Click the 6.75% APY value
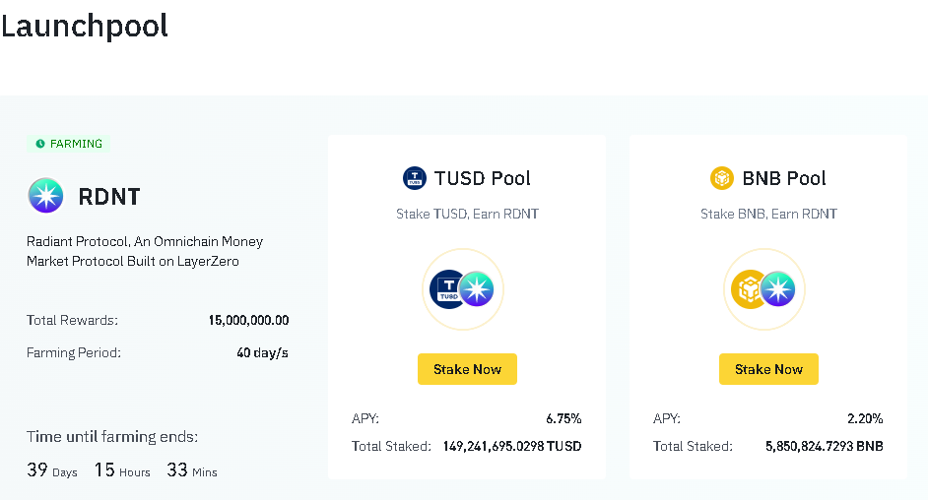Screen dimensions: 928x500 coord(563,418)
